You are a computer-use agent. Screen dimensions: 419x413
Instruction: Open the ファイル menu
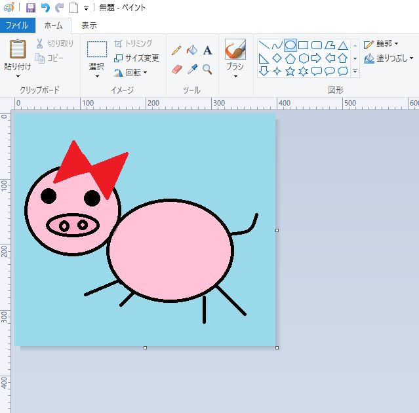click(17, 26)
